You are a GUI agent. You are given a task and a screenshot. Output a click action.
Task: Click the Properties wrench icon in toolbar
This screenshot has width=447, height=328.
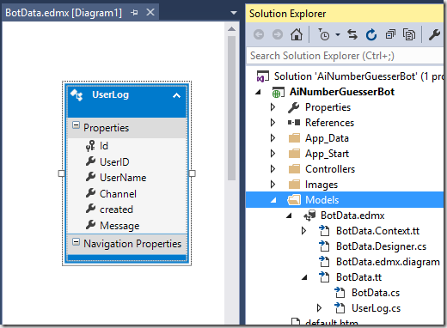pyautogui.click(x=434, y=34)
